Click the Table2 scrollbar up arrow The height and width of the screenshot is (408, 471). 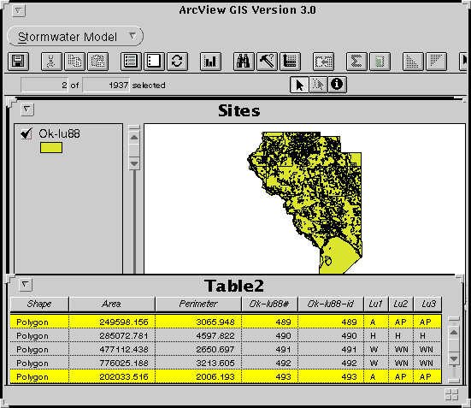(454, 333)
